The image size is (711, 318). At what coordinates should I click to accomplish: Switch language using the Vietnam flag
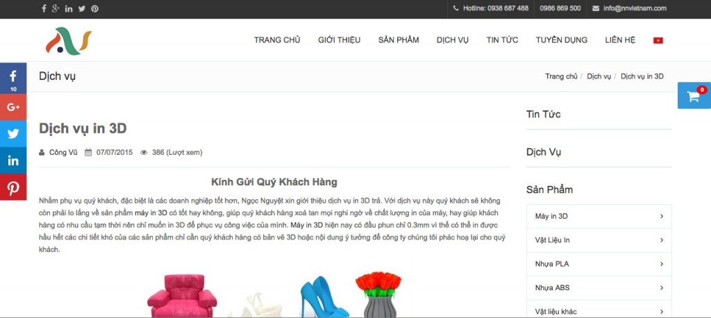pyautogui.click(x=658, y=40)
